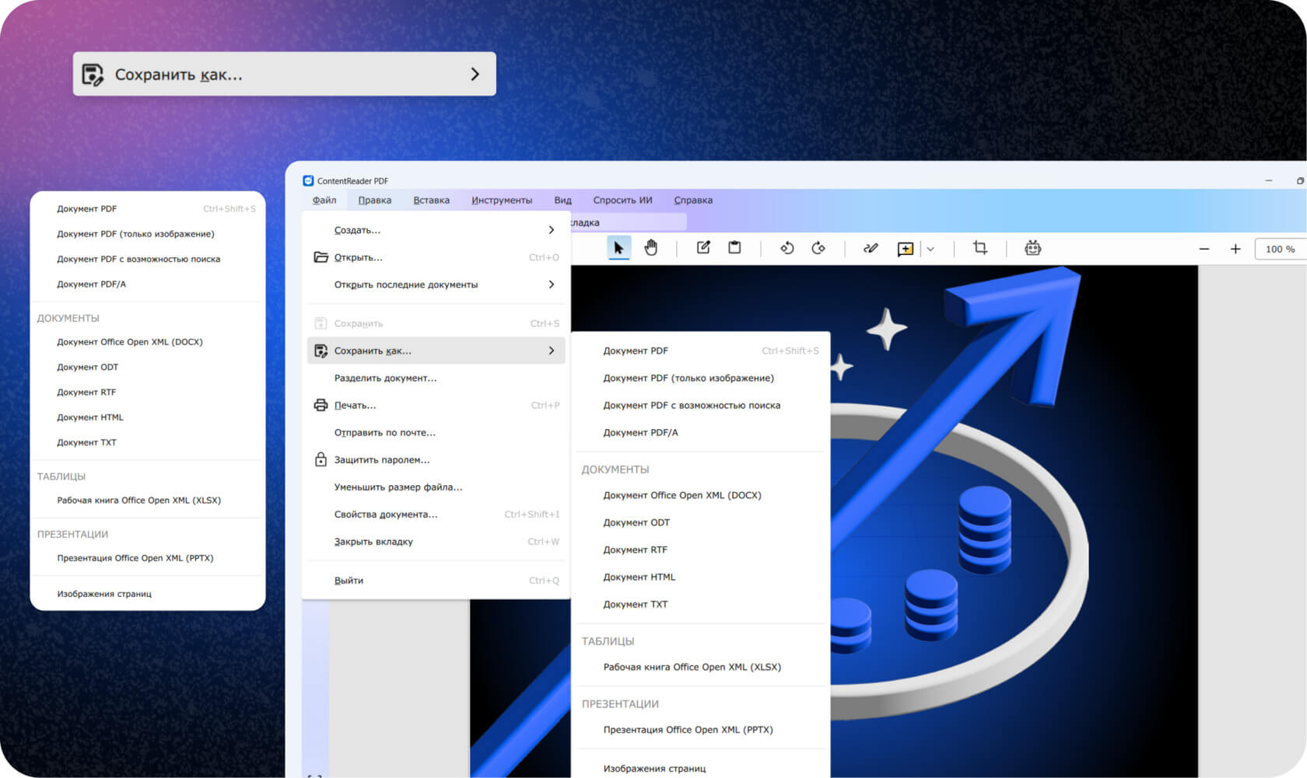Open the signature pen tool
Screen dimensions: 1307x778
point(871,248)
